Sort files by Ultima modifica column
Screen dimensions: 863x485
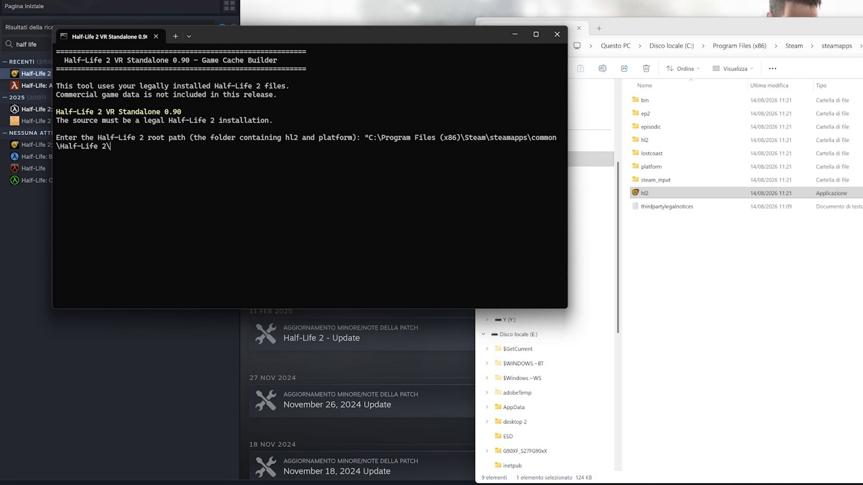[x=769, y=85]
